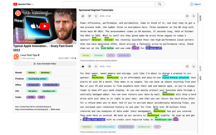This screenshot has height=135, width=216.
Task: Click thumbs up on the 09:20 - 10:25 segment
Action: (x=83, y=66)
